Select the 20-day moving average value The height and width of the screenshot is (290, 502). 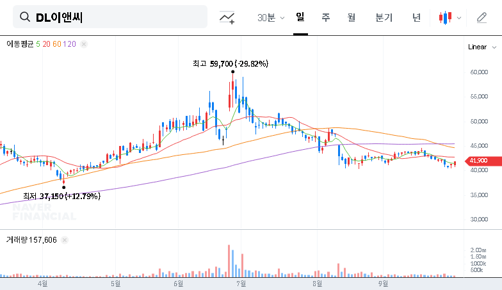point(46,44)
